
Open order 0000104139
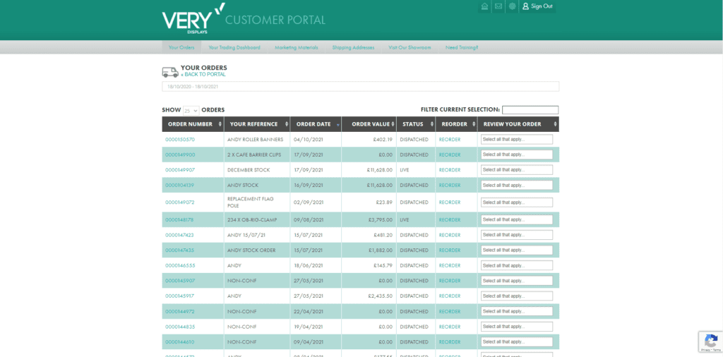(x=180, y=185)
